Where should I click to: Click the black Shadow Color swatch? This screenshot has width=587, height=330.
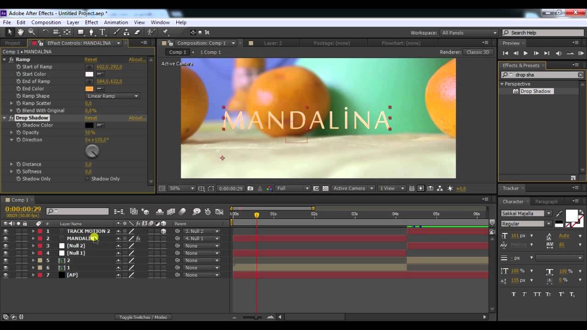pos(89,126)
